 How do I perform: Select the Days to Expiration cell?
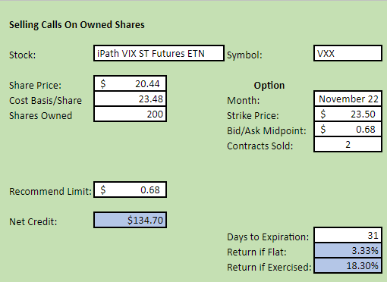(348, 235)
